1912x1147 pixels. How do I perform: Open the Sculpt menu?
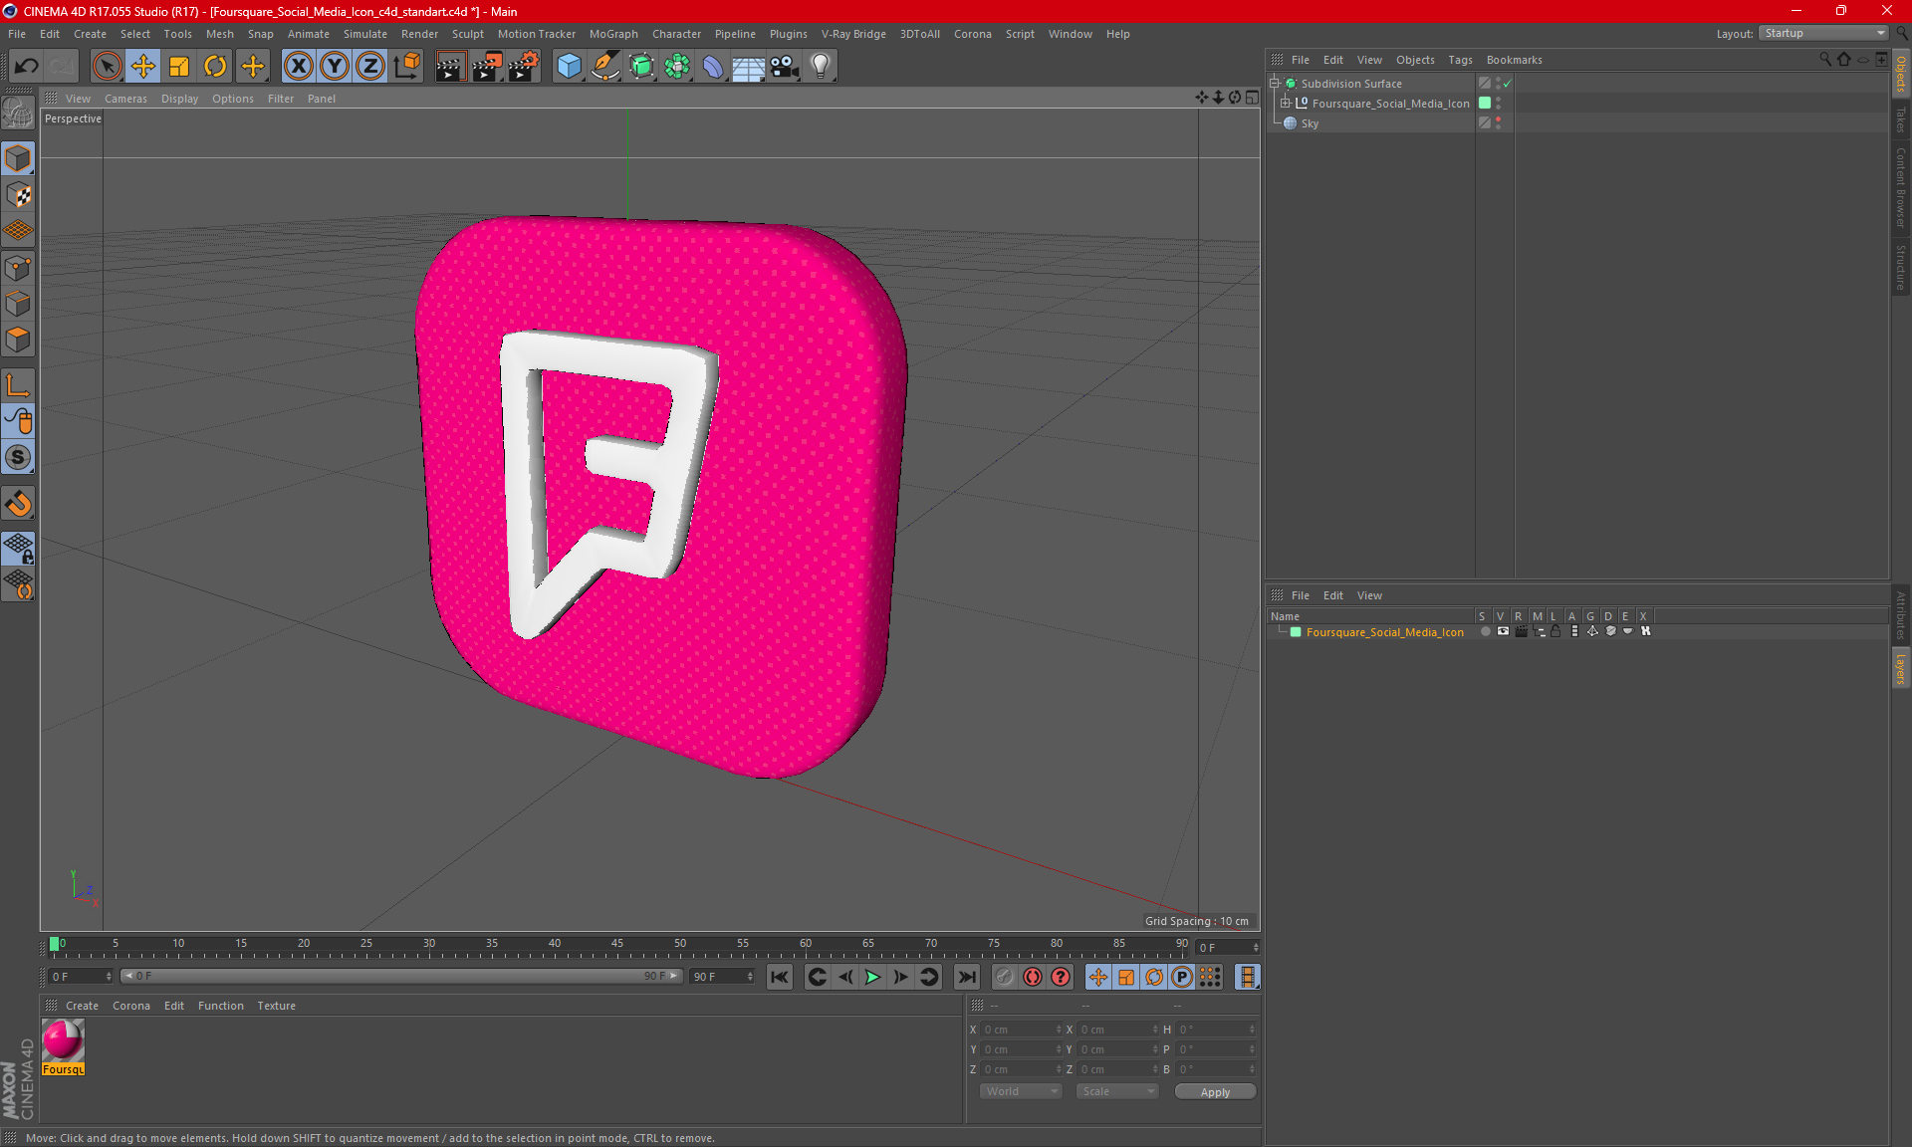[x=467, y=34]
